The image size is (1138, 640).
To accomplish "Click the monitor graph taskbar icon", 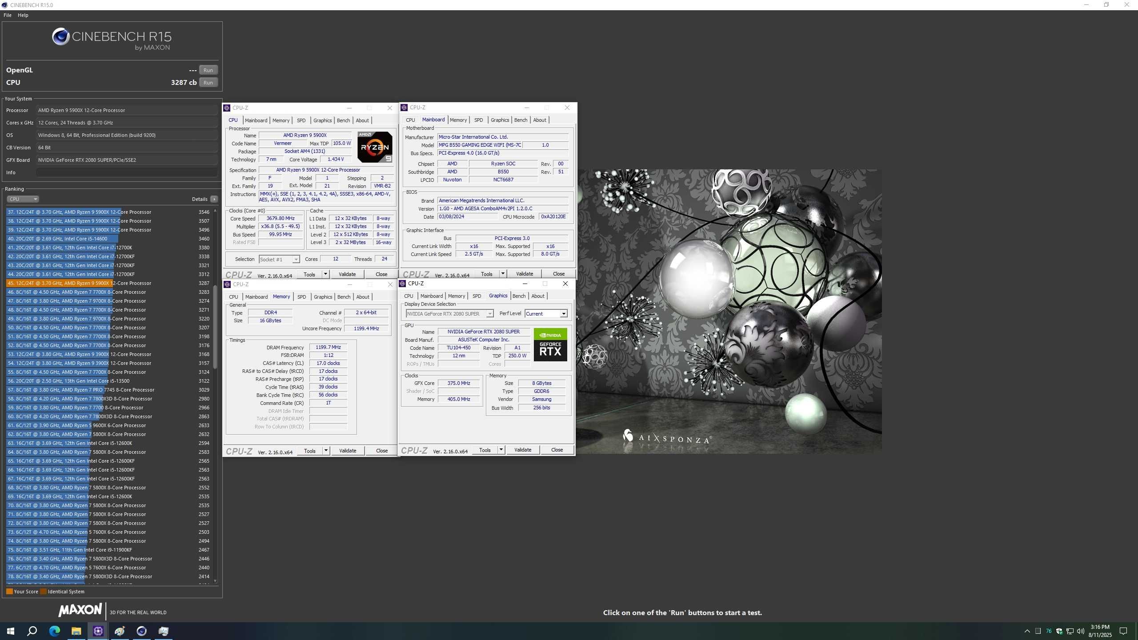I will 164,631.
